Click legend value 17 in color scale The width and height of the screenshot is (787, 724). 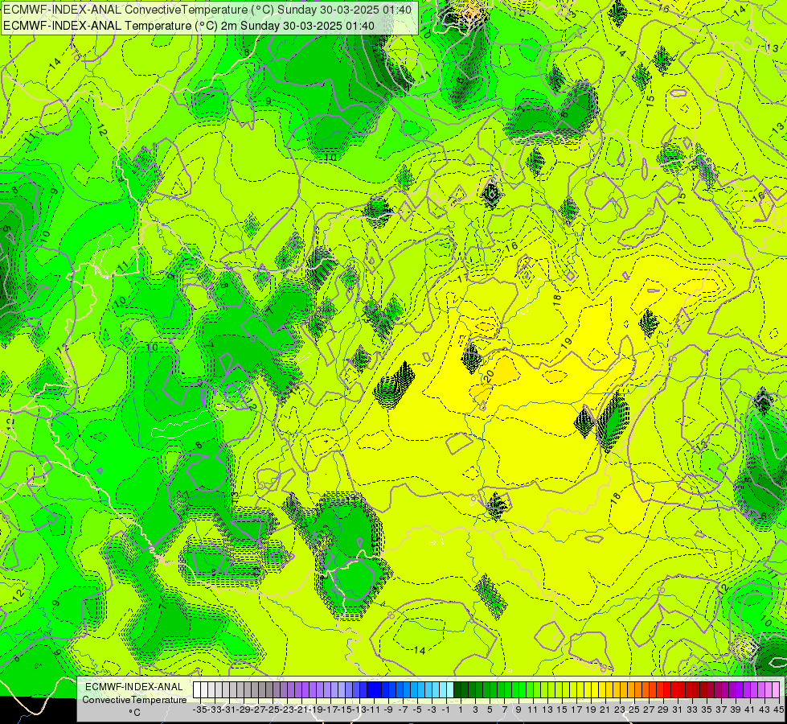576,710
